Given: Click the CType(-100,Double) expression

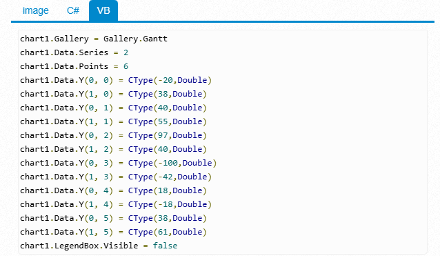Looking at the screenshot, I should click(172, 163).
